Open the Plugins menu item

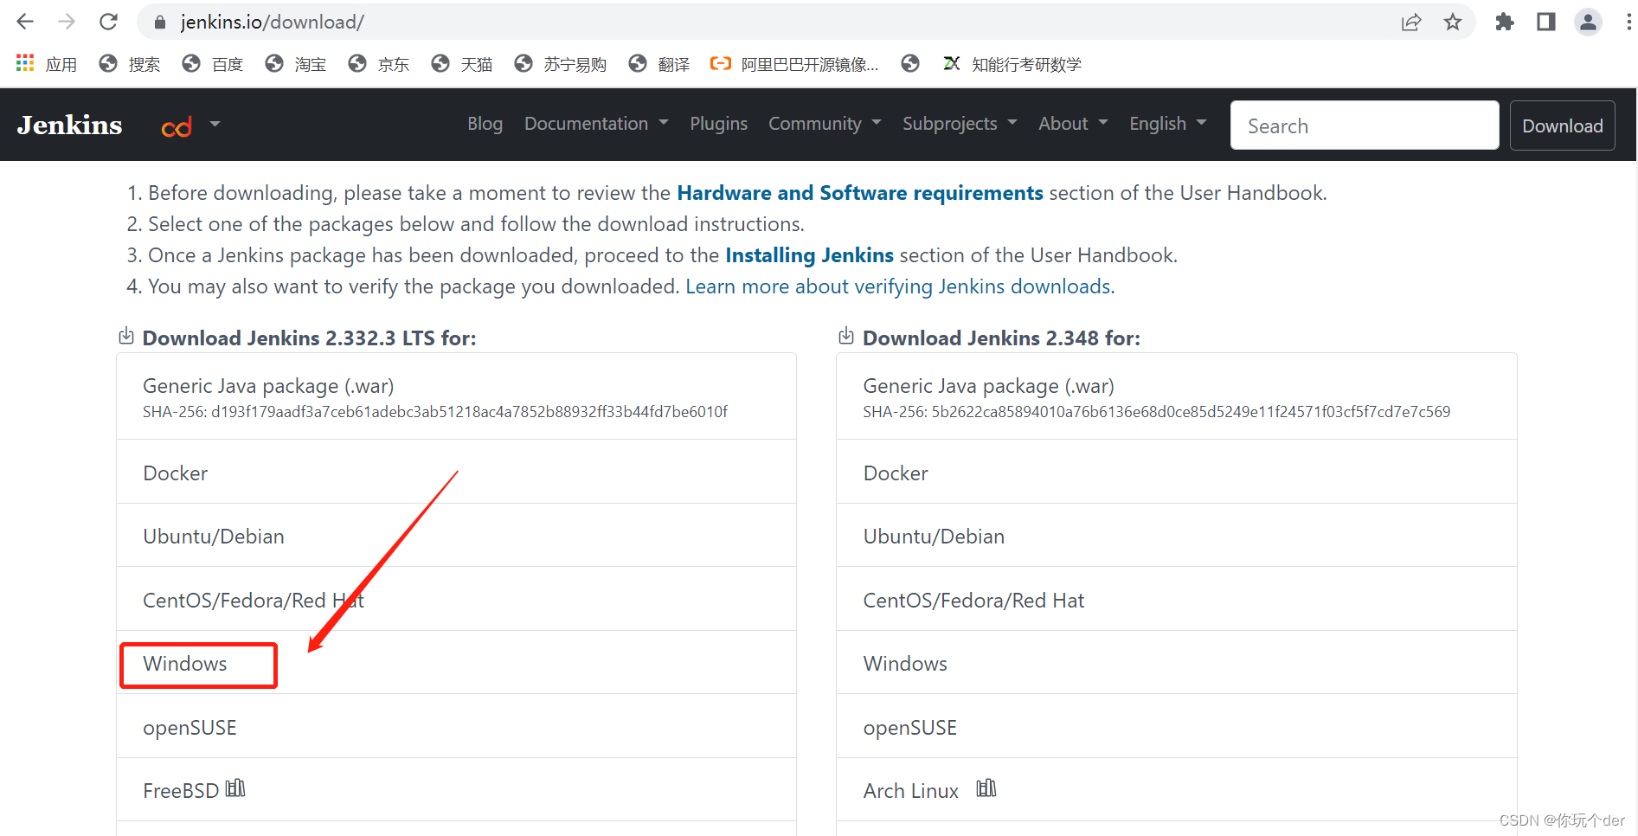718,124
